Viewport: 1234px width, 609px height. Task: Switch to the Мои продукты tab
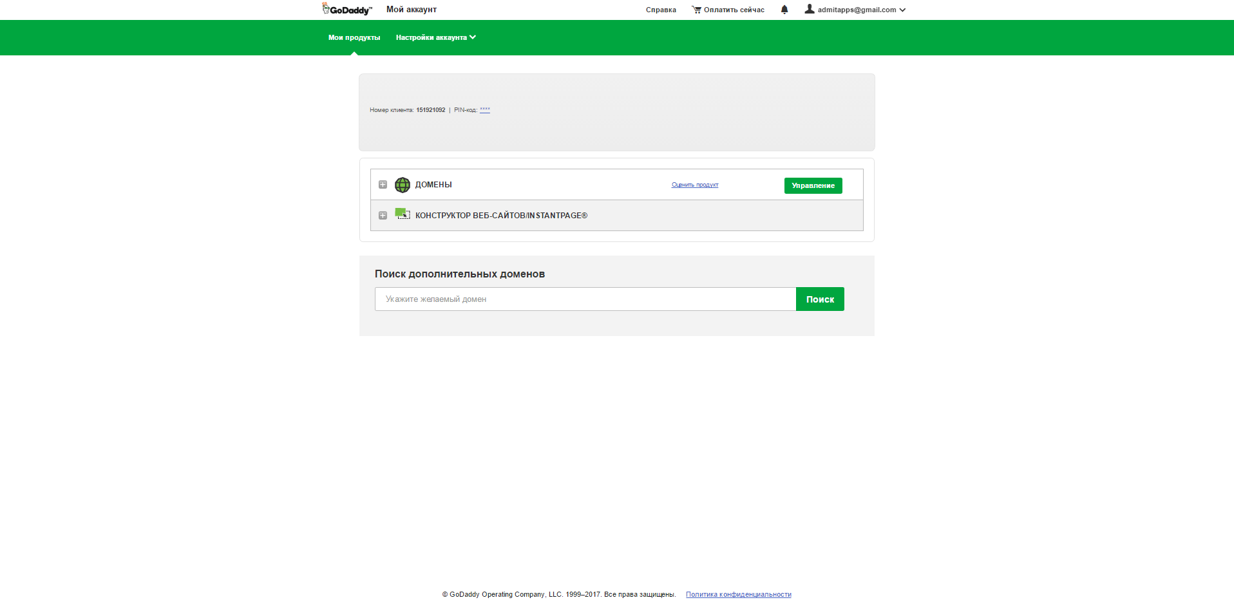pyautogui.click(x=354, y=37)
